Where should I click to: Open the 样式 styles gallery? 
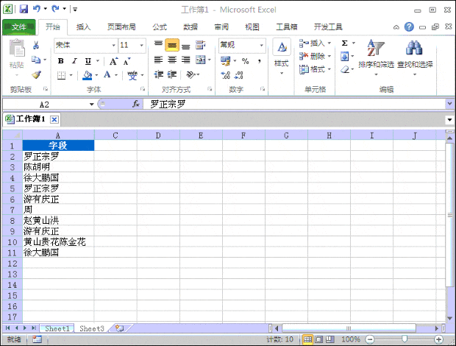pos(282,57)
